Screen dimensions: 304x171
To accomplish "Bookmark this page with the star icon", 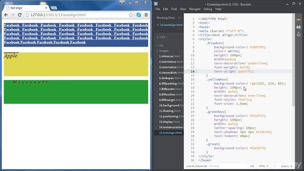I will tap(131, 15).
